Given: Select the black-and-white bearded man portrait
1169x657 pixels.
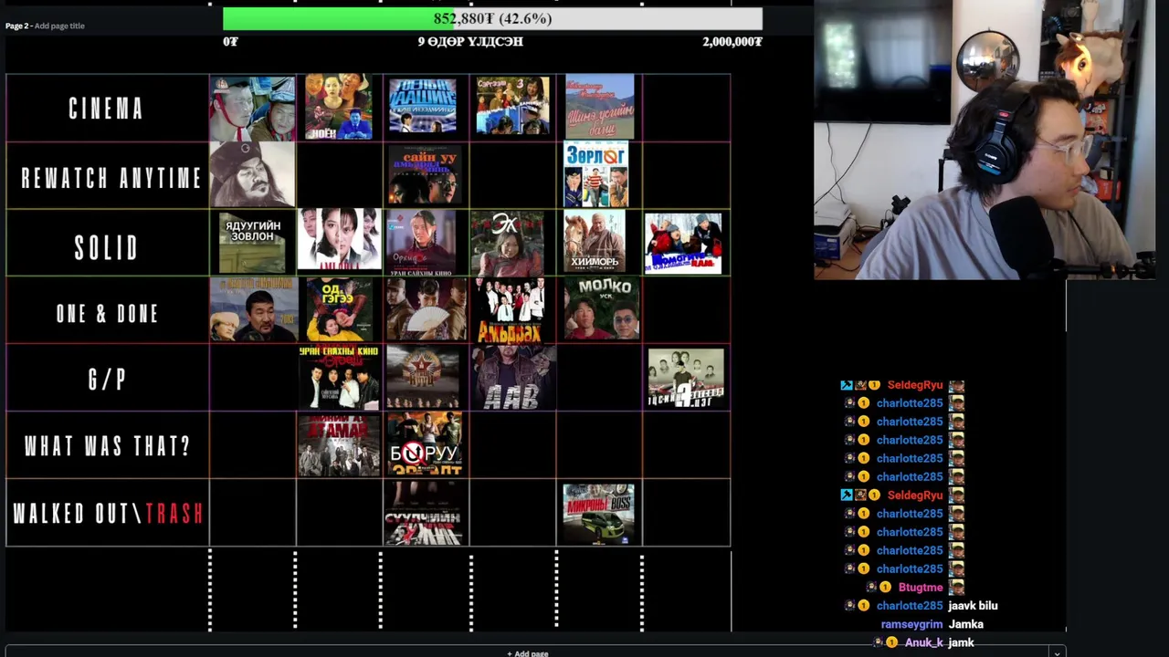Looking at the screenshot, I should click(252, 174).
